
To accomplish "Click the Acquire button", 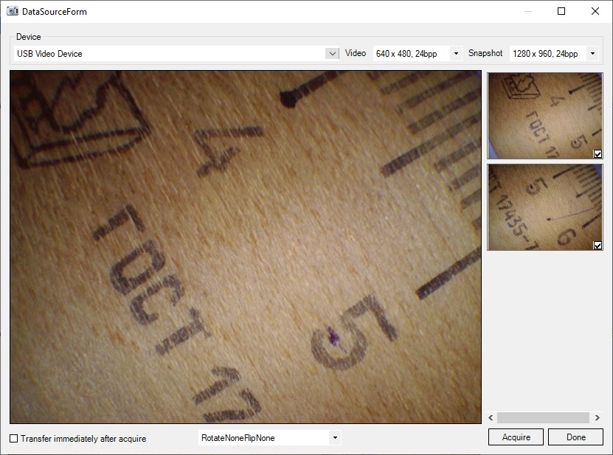I will [516, 437].
